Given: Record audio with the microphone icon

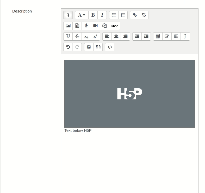Looking at the screenshot, I should pyautogui.click(x=86, y=26).
